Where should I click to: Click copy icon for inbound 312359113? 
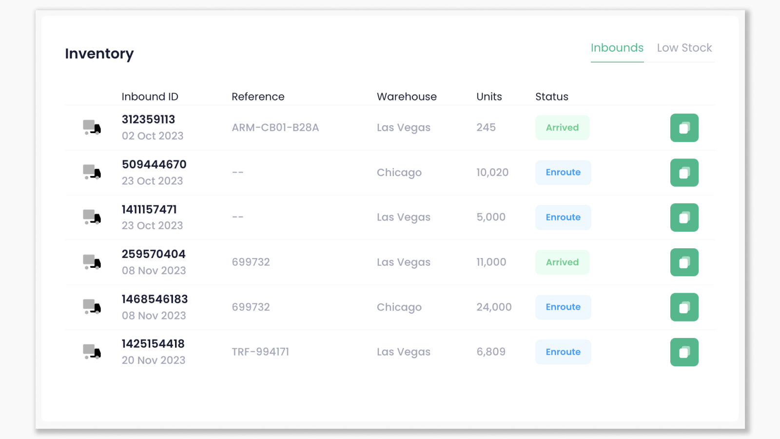pyautogui.click(x=684, y=128)
